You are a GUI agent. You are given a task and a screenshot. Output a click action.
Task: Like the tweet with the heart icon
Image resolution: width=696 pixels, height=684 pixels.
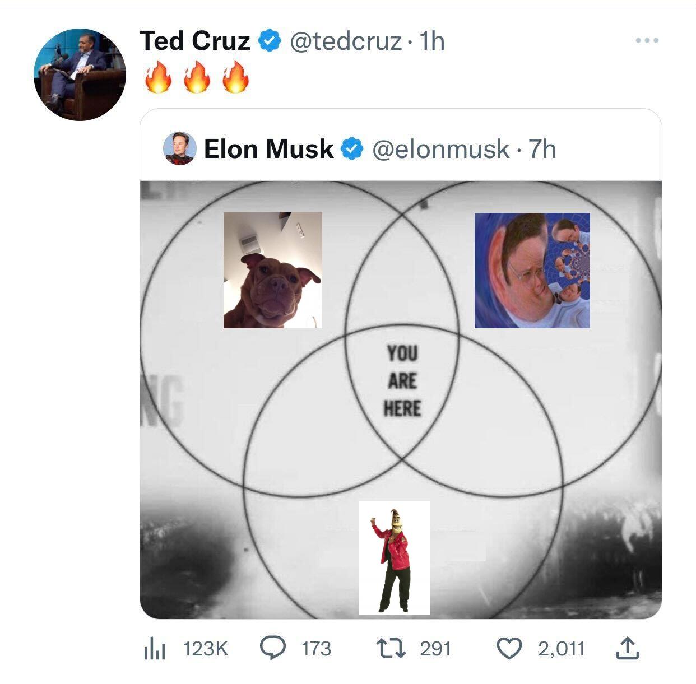point(509,649)
